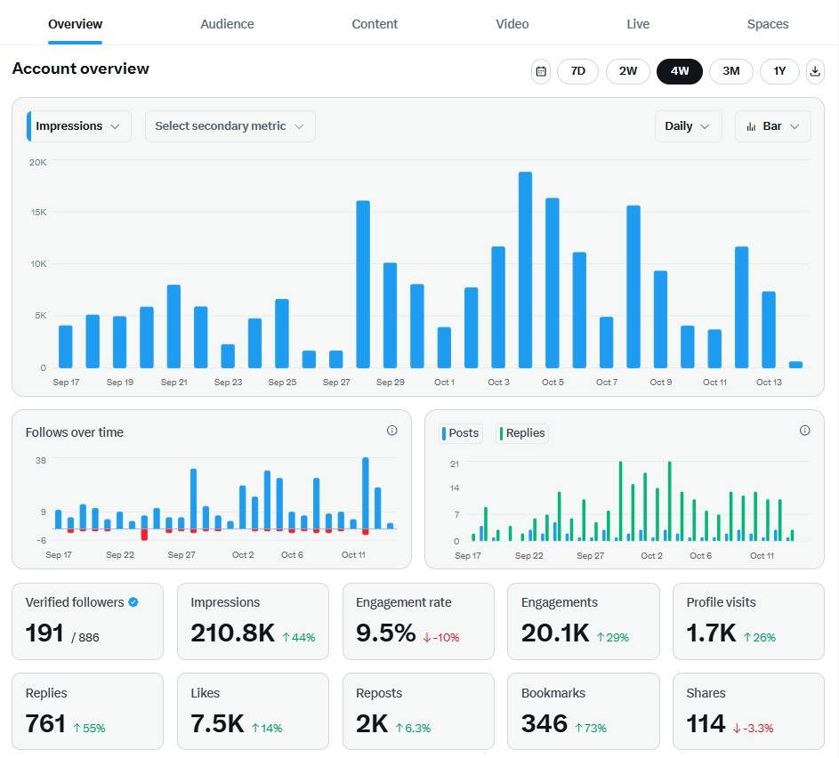Select the 7D time range
839x758 pixels.
tap(577, 71)
